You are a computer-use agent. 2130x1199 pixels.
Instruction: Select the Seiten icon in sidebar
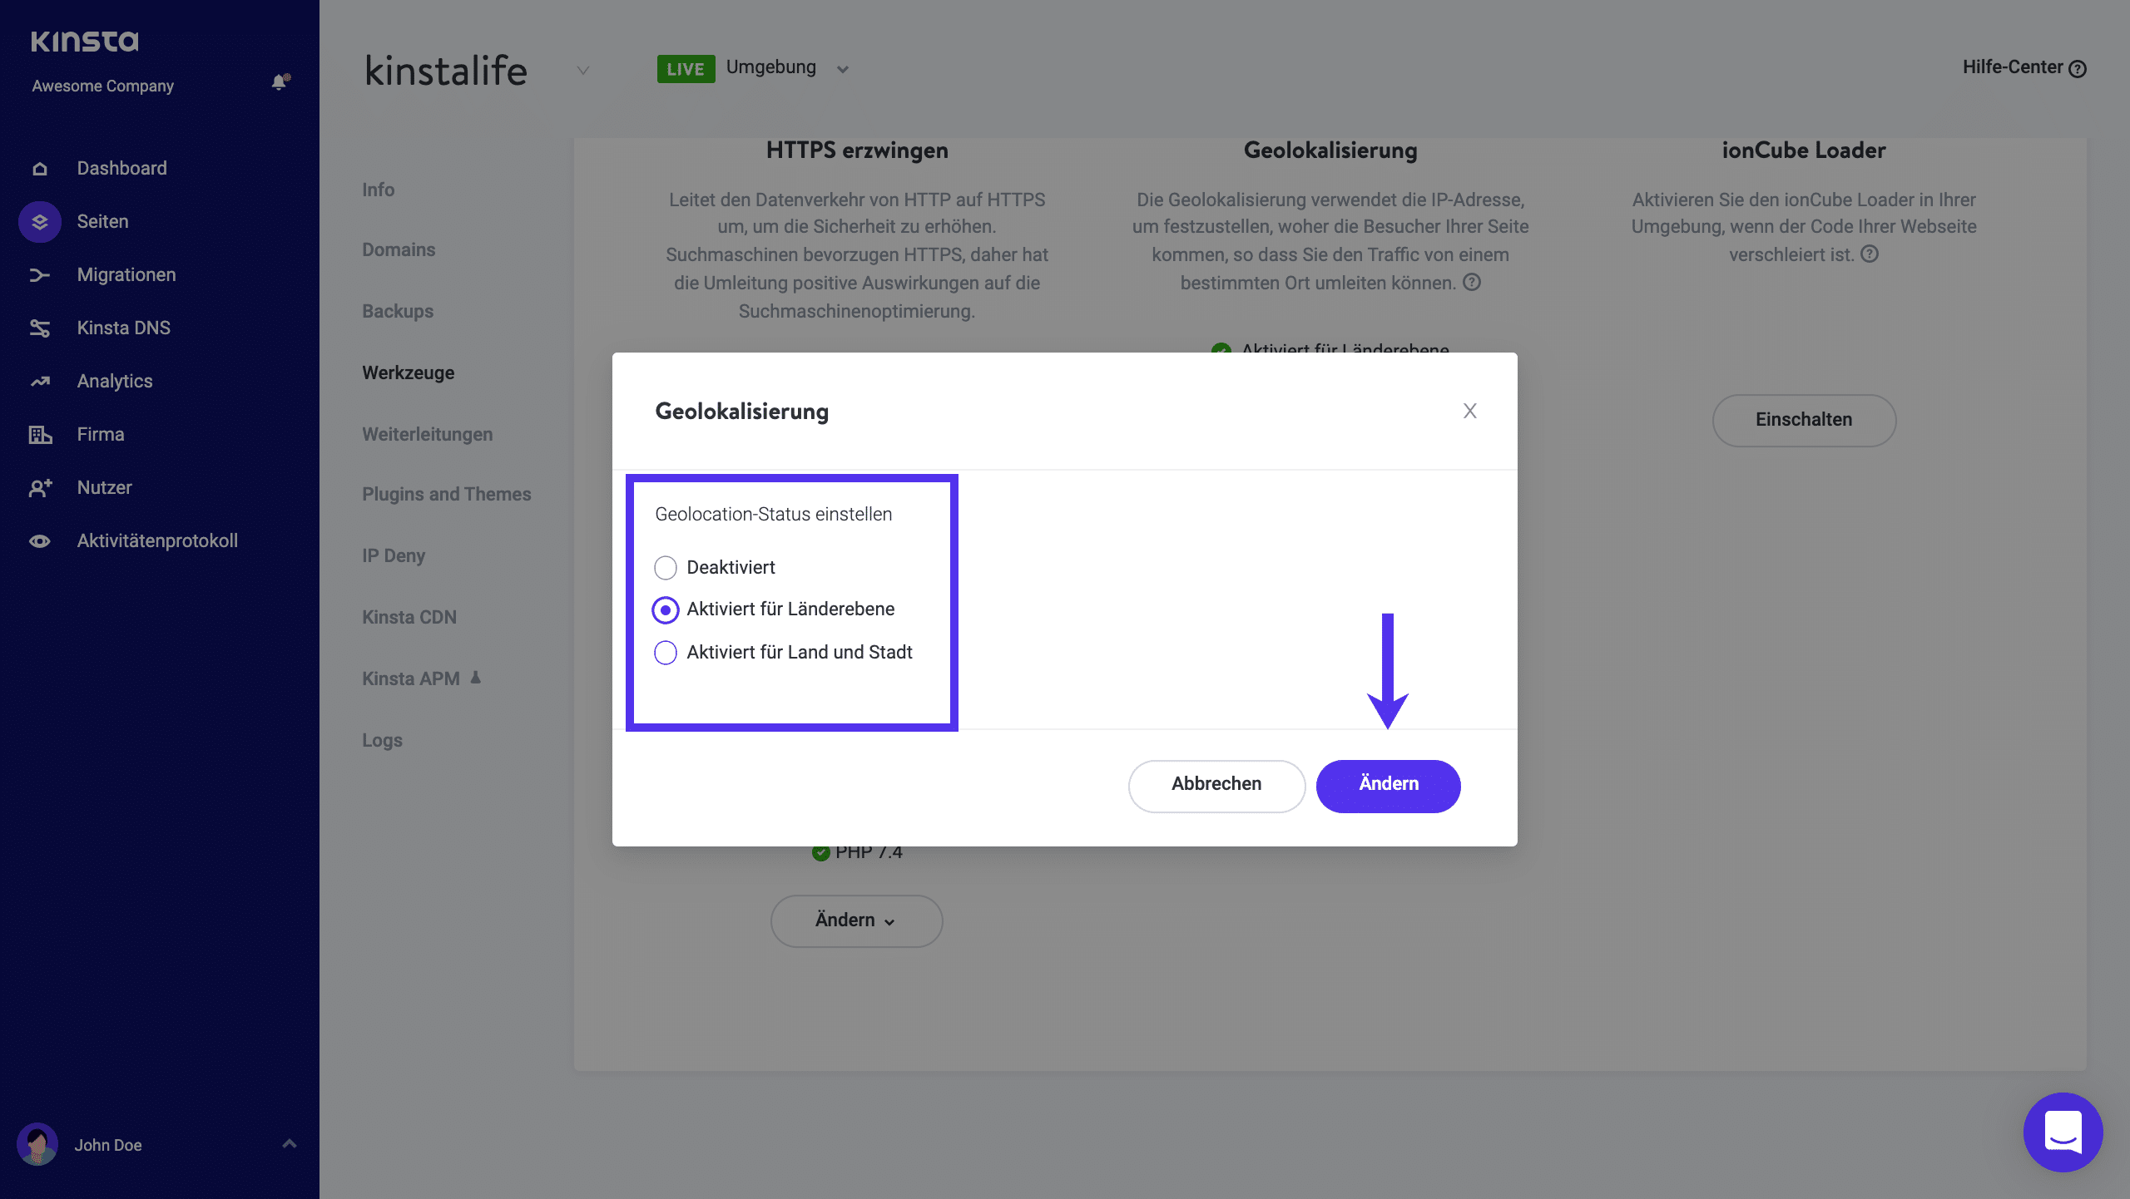40,221
